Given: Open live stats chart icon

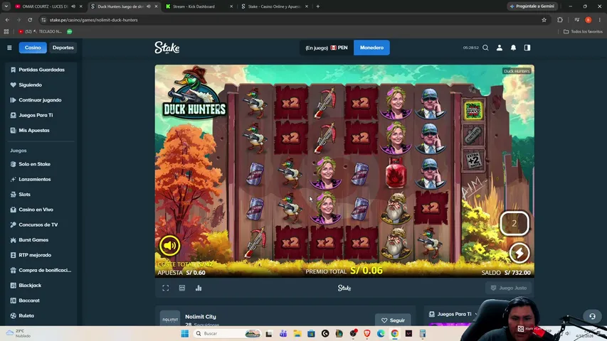Looking at the screenshot, I should [x=199, y=288].
